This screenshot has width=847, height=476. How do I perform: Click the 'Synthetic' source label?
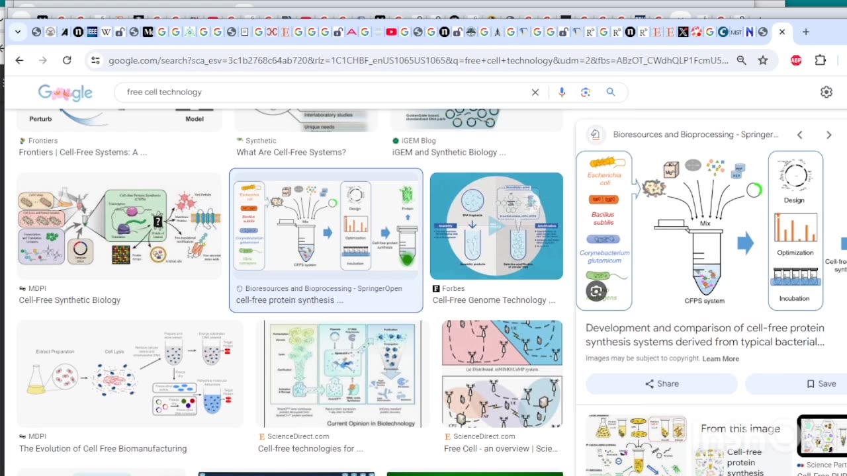click(x=261, y=141)
